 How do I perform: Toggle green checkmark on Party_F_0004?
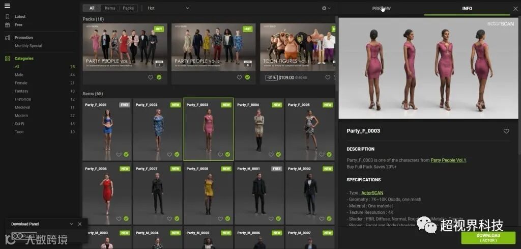pos(278,155)
